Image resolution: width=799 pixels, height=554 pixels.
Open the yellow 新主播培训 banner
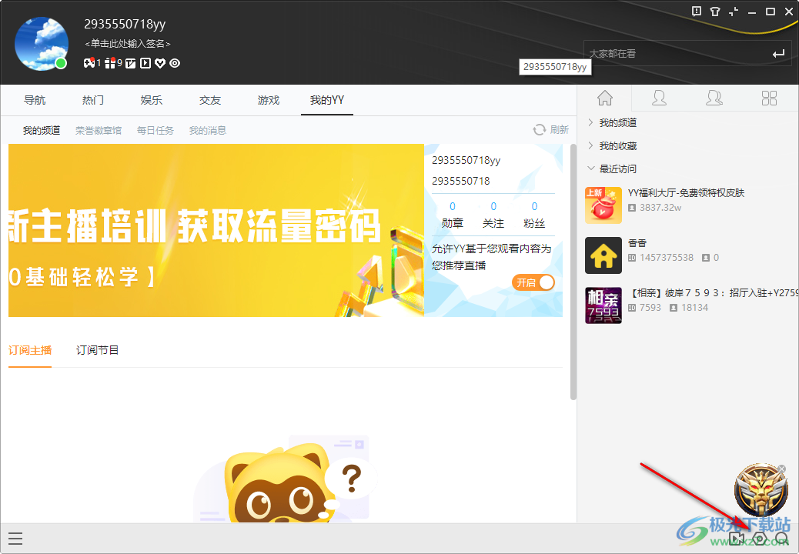(216, 230)
